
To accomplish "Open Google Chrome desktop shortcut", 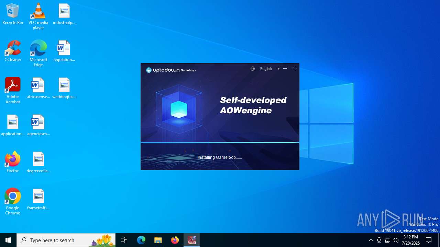I will 13,202.
